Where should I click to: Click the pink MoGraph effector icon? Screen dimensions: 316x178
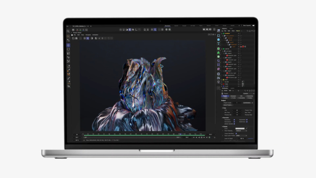tap(219, 69)
